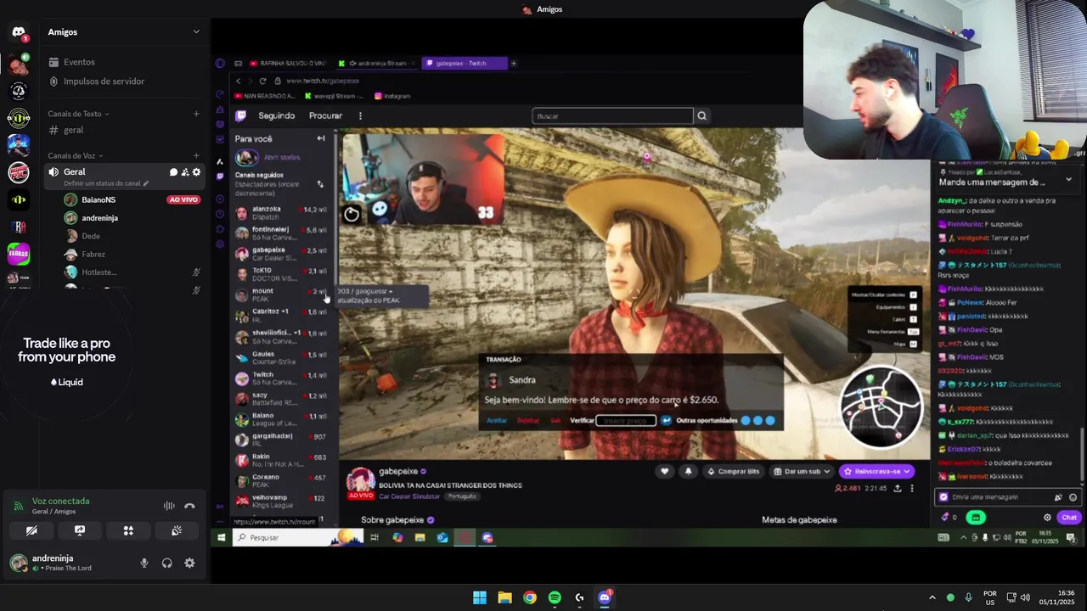
Task: Mute microphone in Discord user panel
Action: pyautogui.click(x=144, y=563)
